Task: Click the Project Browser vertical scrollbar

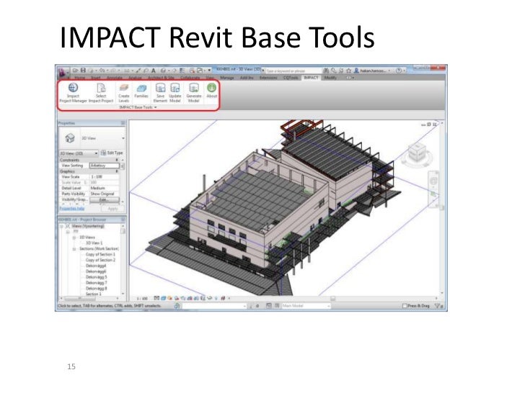Action: (123, 260)
